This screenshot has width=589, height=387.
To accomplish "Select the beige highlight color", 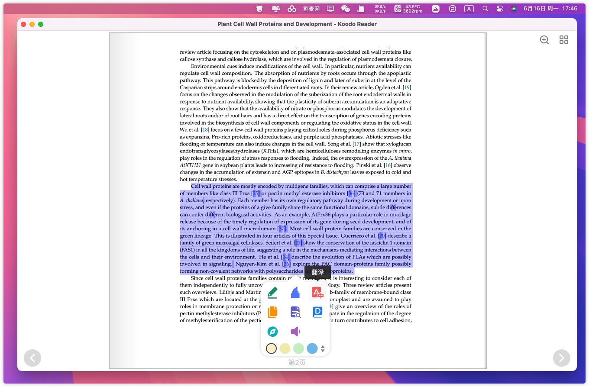I will (272, 348).
